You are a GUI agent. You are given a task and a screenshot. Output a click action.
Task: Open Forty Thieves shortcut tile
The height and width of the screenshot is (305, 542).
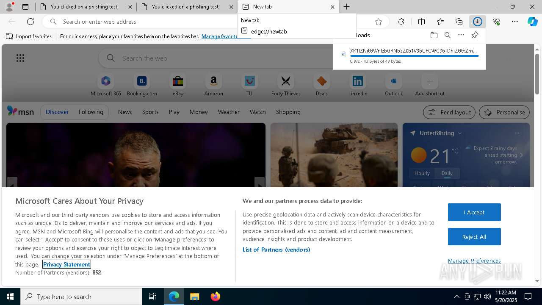[286, 85]
